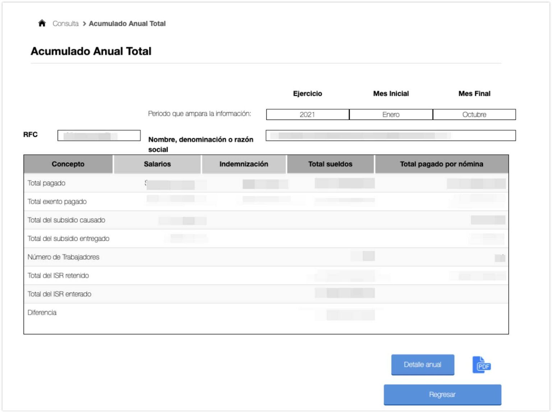Focus the Nombre, denominación o razón social field
This screenshot has width=552, height=413.
tap(390, 135)
